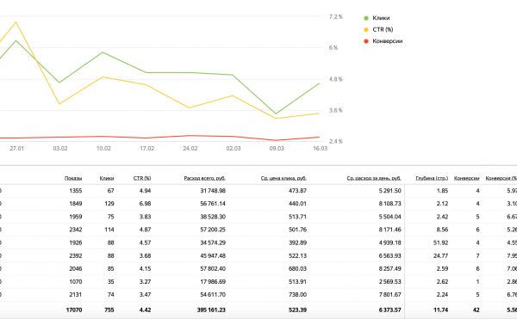Select spend value 17 986.69
Image resolution: width=517 pixels, height=319 pixels.
point(213,282)
